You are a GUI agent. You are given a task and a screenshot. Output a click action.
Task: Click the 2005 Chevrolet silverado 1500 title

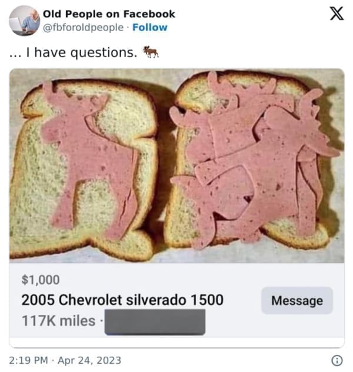coord(122,300)
